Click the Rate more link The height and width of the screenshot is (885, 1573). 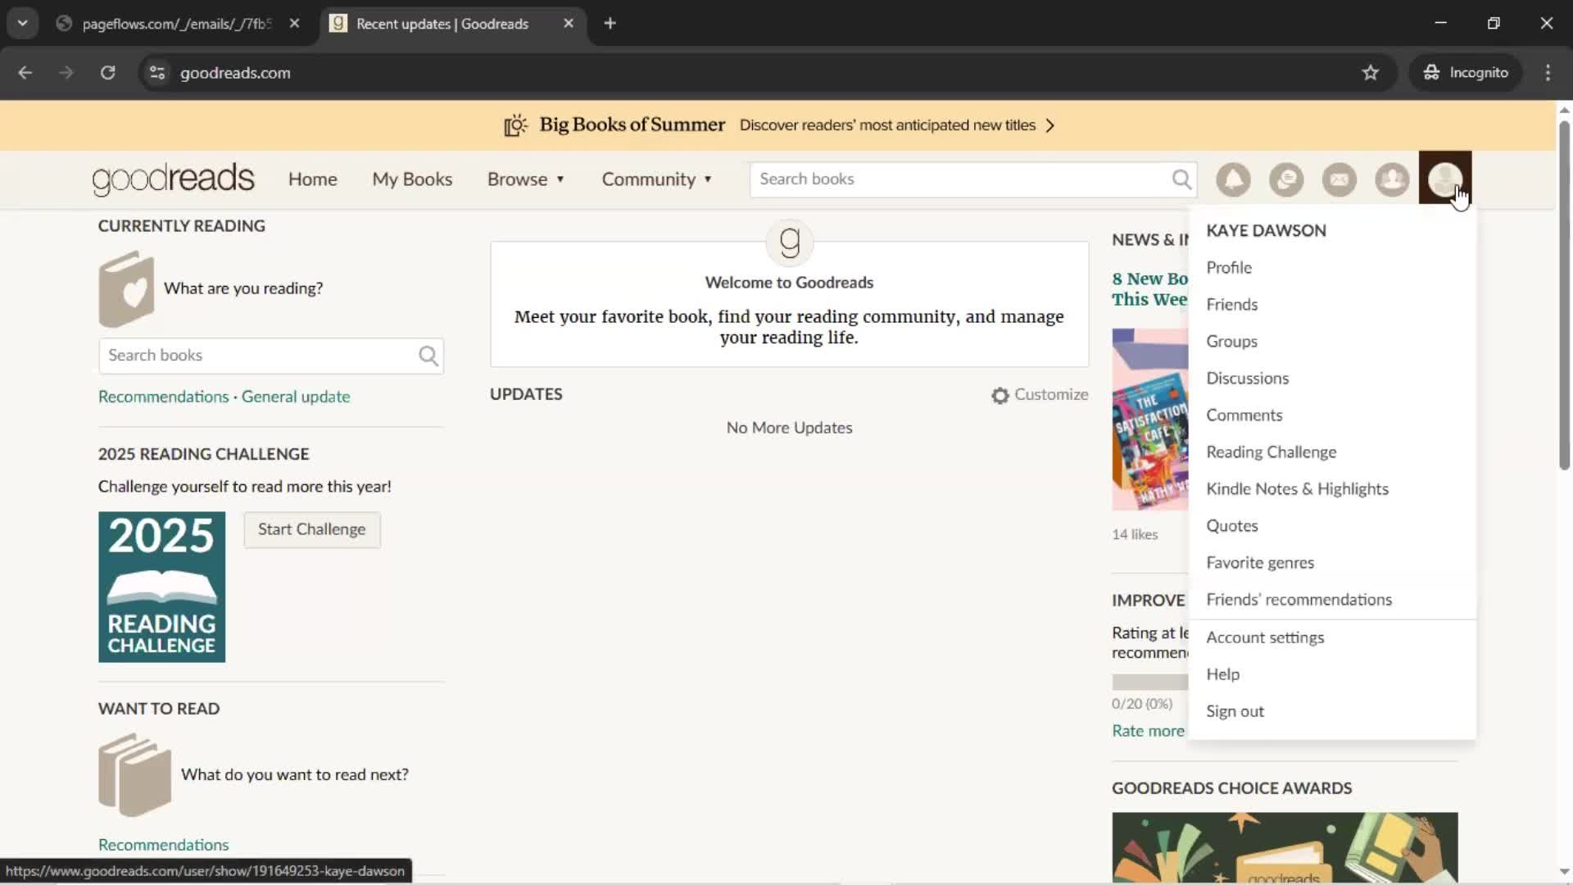point(1148,731)
